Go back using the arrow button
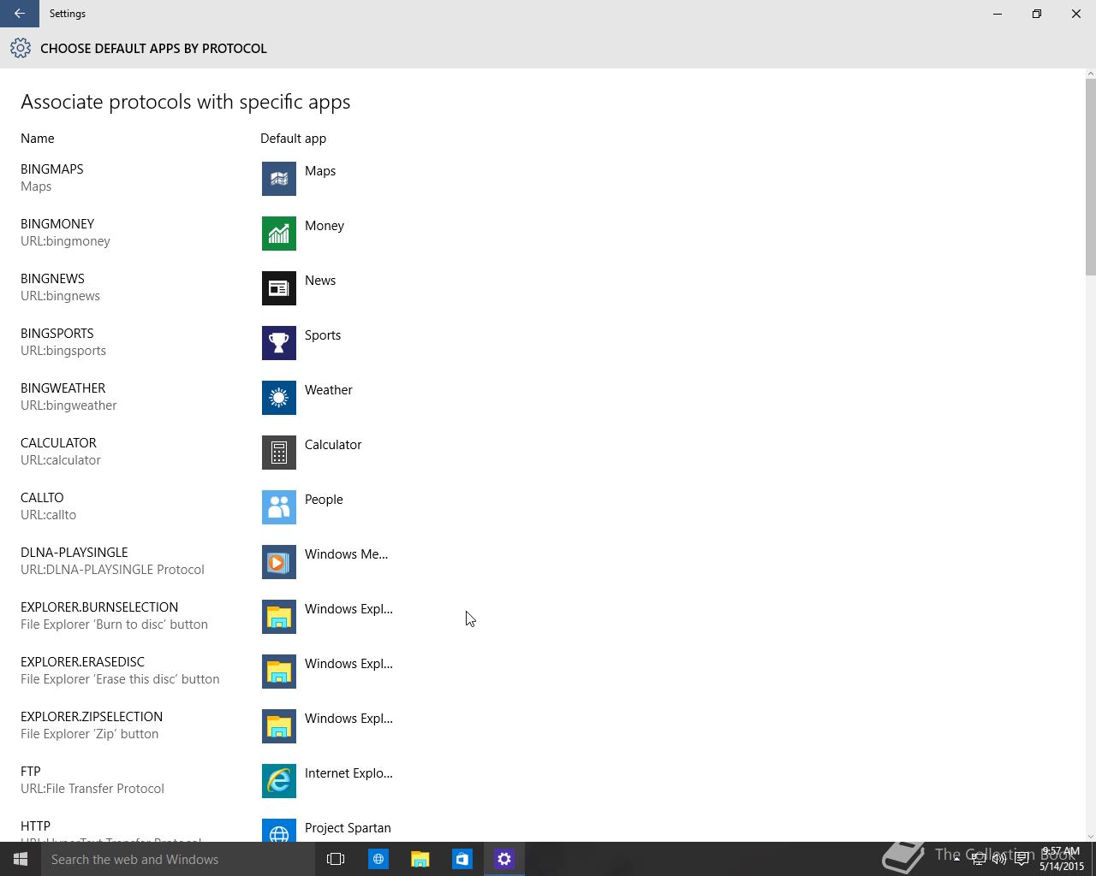 pos(19,14)
